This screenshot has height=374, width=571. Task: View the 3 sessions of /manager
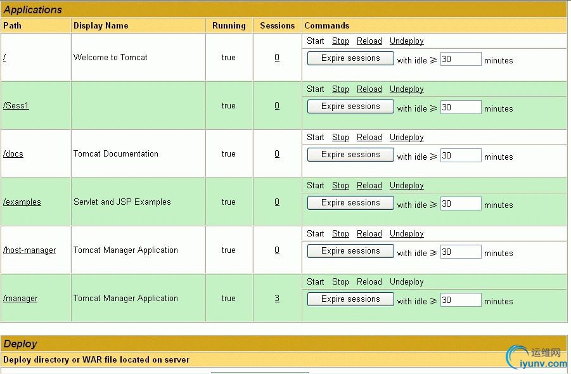277,299
